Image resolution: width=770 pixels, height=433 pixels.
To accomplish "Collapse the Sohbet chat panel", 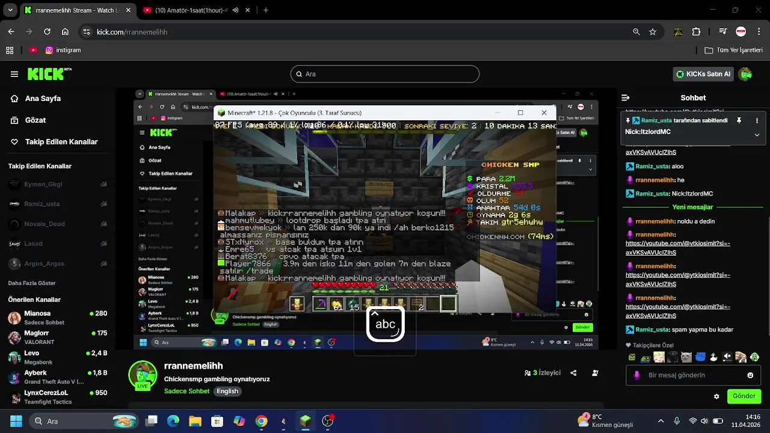I will pos(626,97).
